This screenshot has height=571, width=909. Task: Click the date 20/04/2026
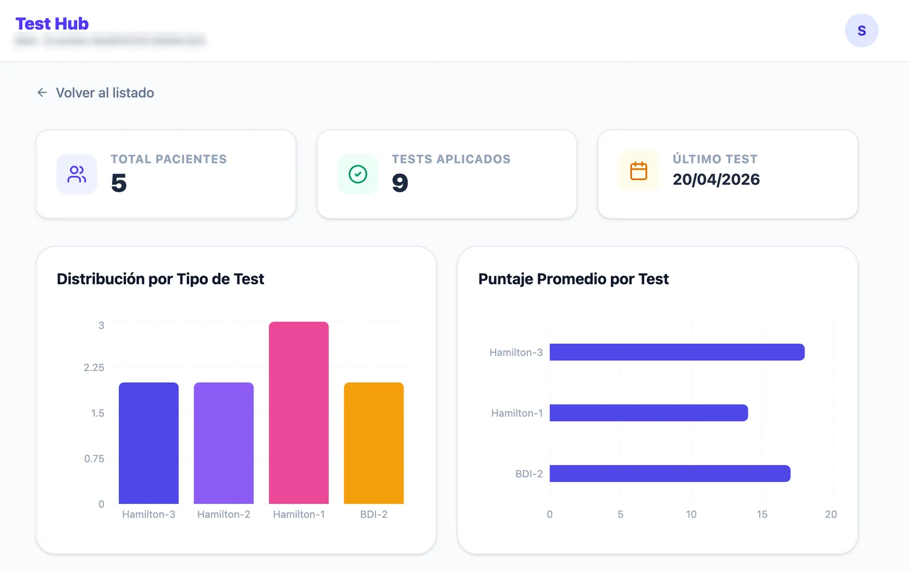716,180
